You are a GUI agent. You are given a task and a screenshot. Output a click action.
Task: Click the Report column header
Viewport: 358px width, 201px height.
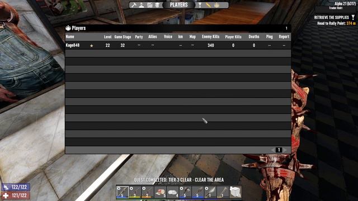[x=284, y=36]
